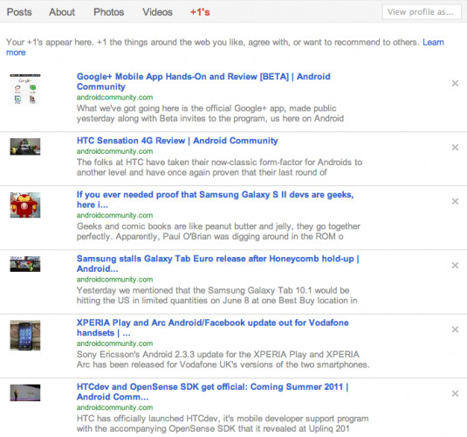Click the Google+ app screenshot thumbnail
The image size is (467, 437).
[x=25, y=89]
